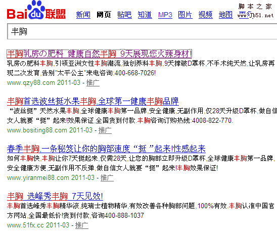Click the www.51fx.cc URL text
The height and width of the screenshot is (234, 277).
[25, 225]
